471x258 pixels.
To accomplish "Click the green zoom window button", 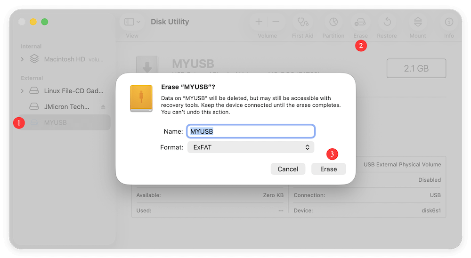I will click(44, 22).
